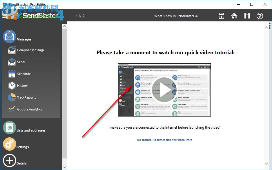The width and height of the screenshot is (272, 170).
Task: Go to the Home icon in top bar
Action: click(x=234, y=16)
